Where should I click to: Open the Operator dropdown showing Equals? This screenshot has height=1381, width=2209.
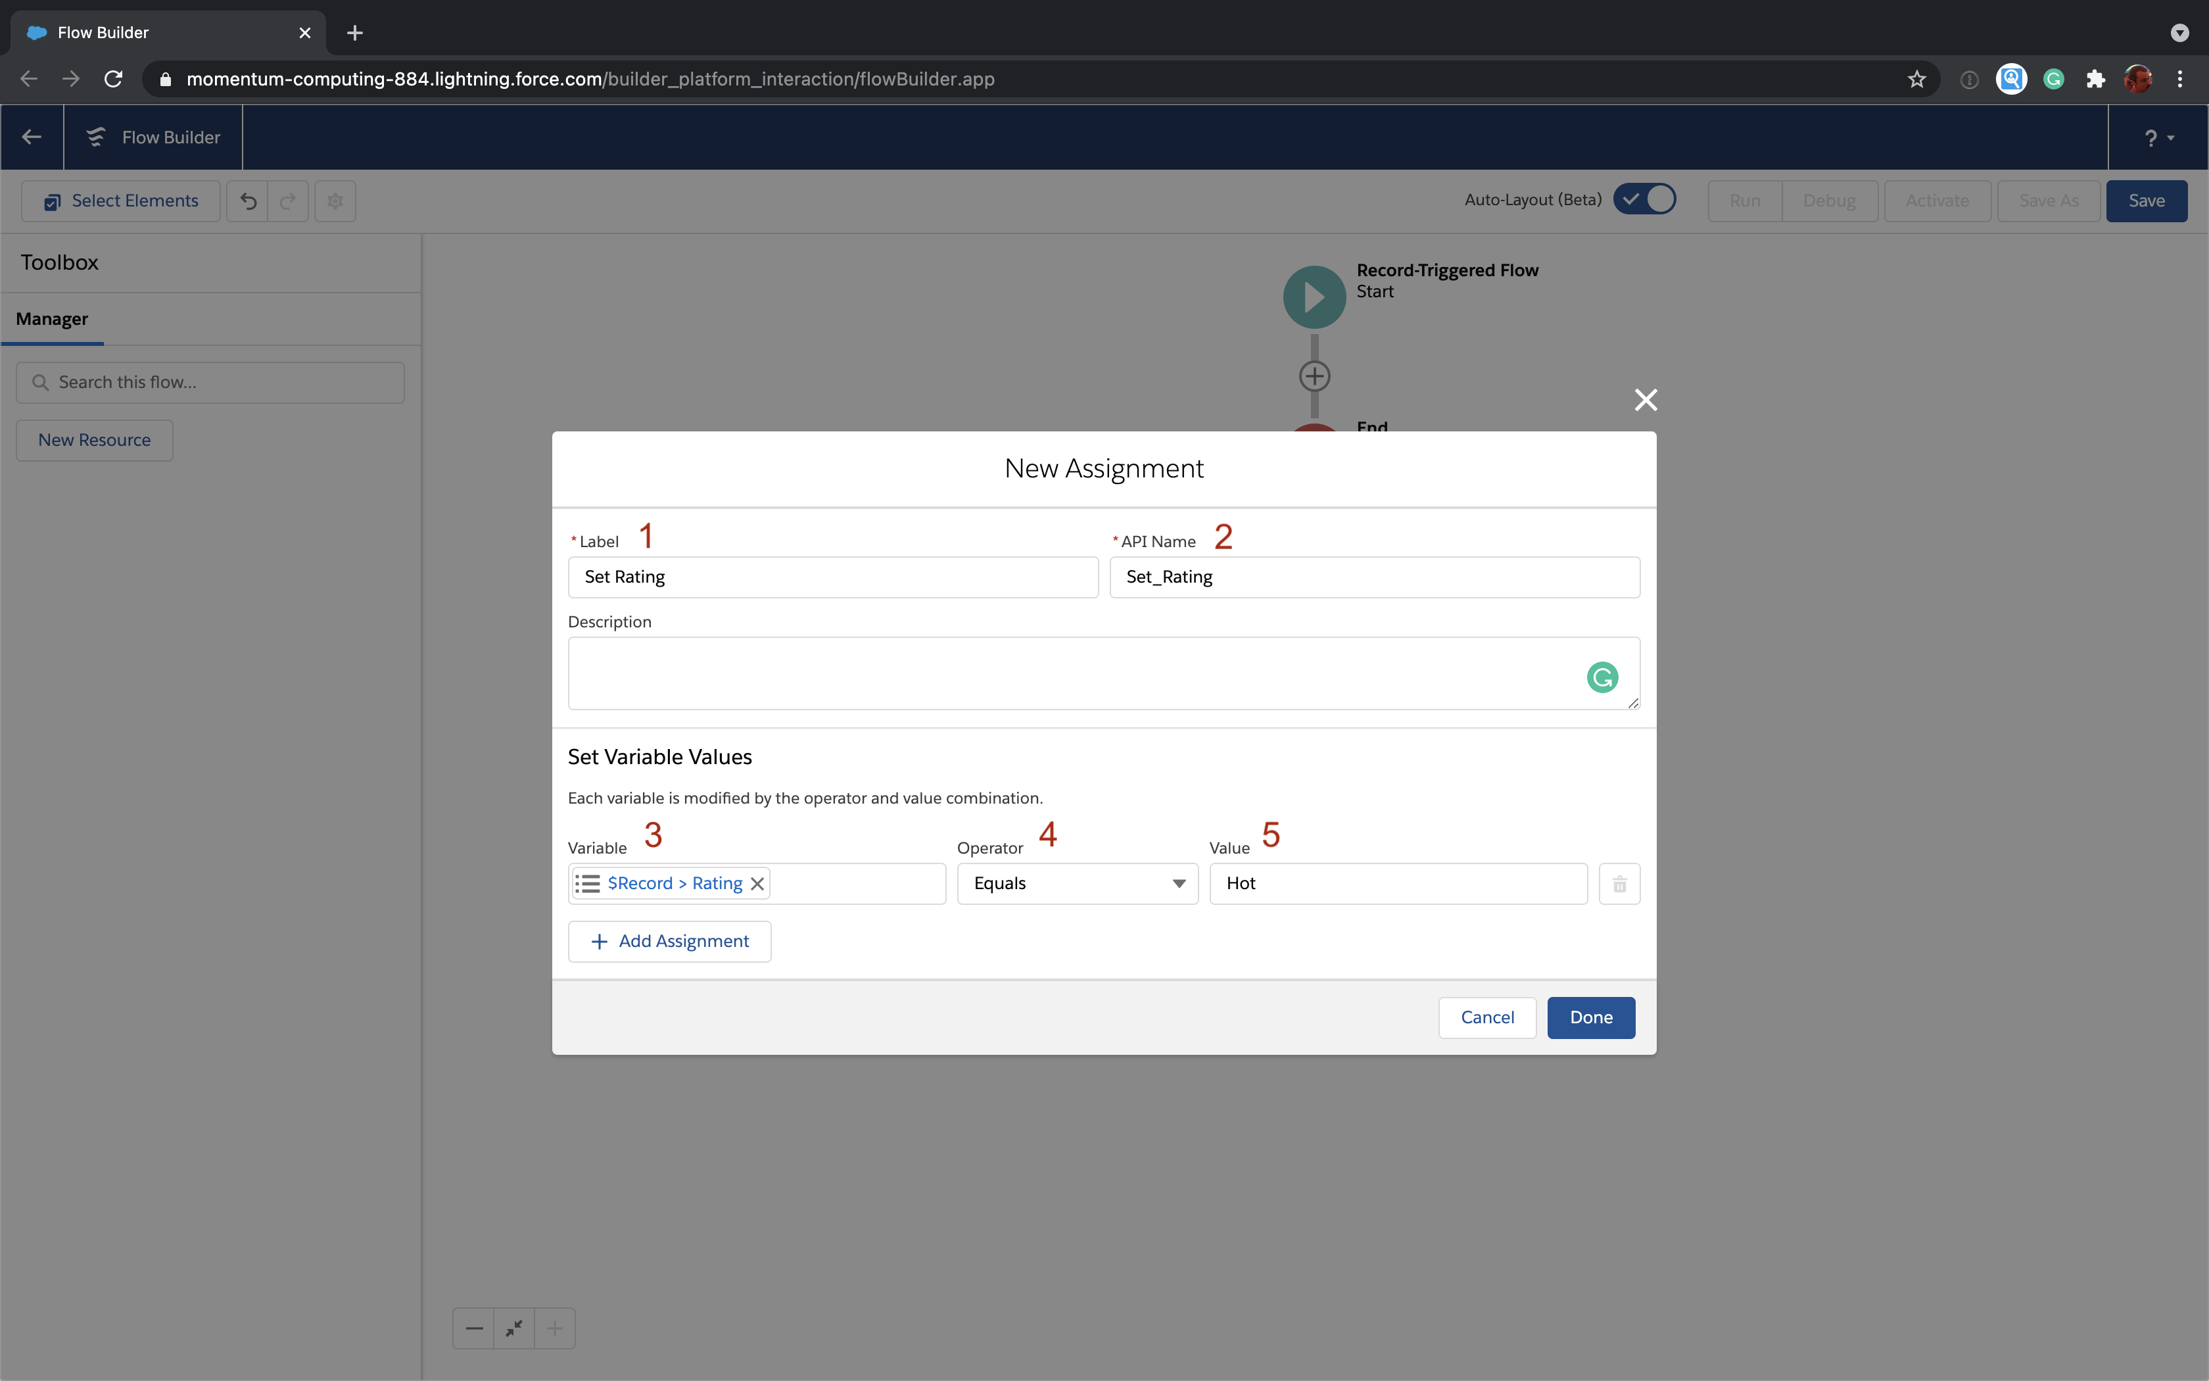pyautogui.click(x=1077, y=883)
